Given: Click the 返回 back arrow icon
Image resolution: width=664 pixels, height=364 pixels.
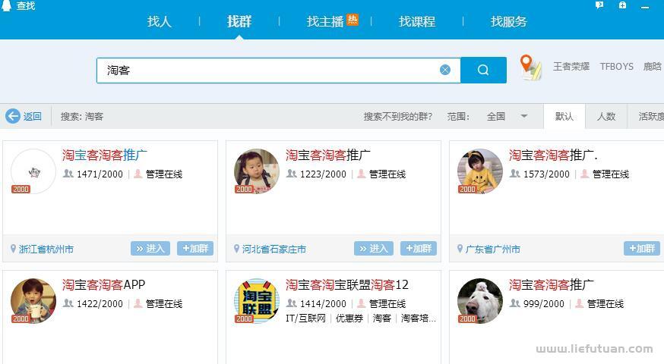Looking at the screenshot, I should [x=13, y=116].
